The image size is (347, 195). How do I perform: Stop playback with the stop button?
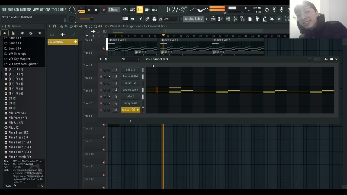point(96,10)
